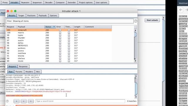Select the Positions tab in attack window

[x=31, y=16]
